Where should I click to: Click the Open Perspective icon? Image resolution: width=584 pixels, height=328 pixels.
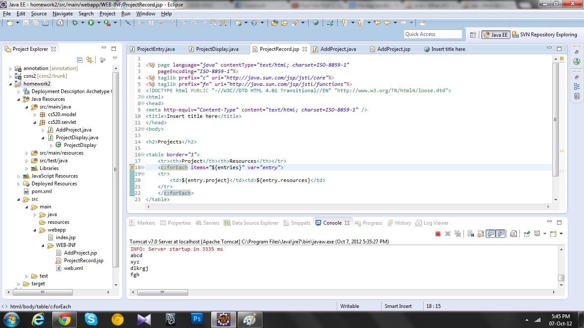click(473, 35)
